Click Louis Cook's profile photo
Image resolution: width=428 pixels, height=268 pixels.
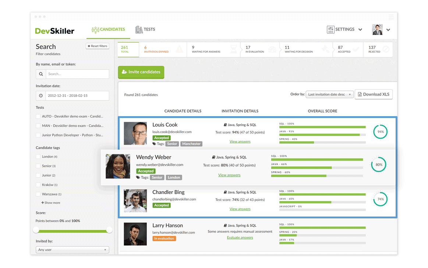coord(135,133)
